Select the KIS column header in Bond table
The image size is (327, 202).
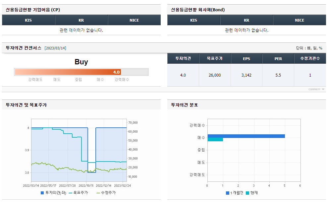click(x=194, y=20)
